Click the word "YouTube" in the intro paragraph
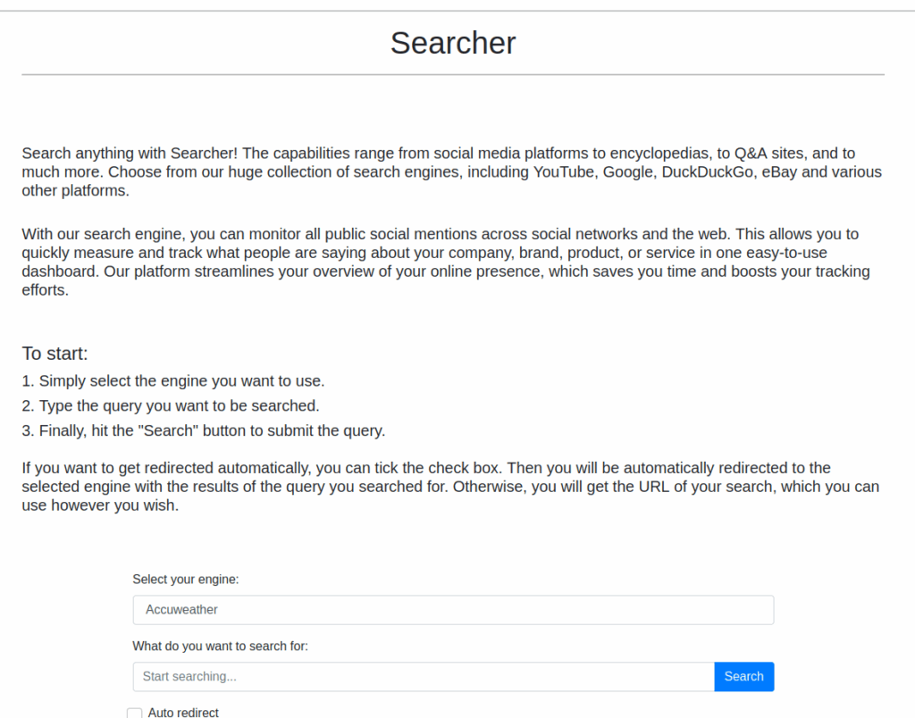The image size is (915, 718). tap(564, 172)
